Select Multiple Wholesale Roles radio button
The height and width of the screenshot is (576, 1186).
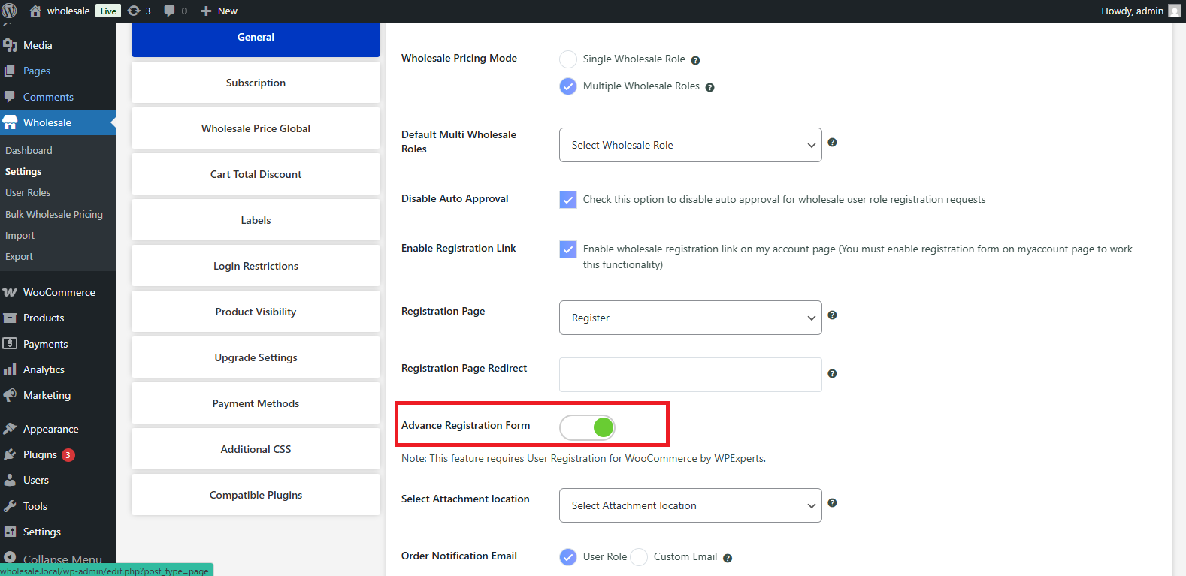tap(568, 86)
